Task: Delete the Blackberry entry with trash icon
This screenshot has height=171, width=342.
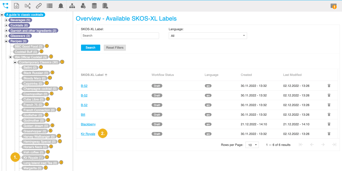Action: pos(329,124)
